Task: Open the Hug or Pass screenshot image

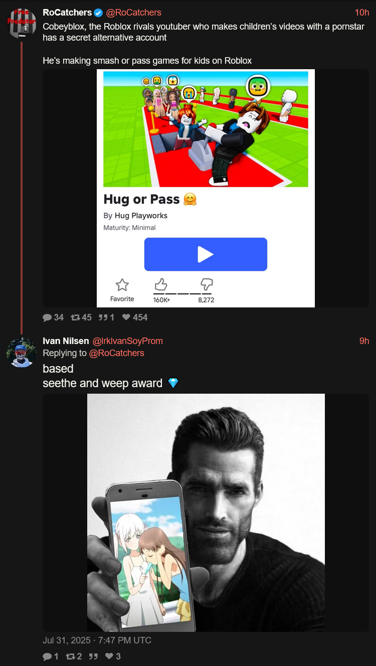Action: click(206, 188)
